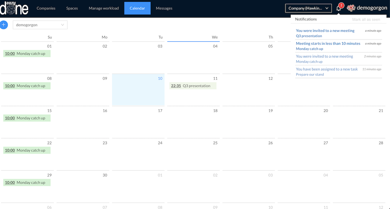The width and height of the screenshot is (390, 209).
Task: Open 'You have been assigned to a new task' notification
Action: click(x=338, y=72)
